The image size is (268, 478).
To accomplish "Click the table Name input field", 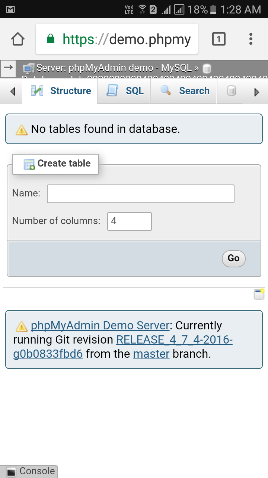I will click(140, 193).
